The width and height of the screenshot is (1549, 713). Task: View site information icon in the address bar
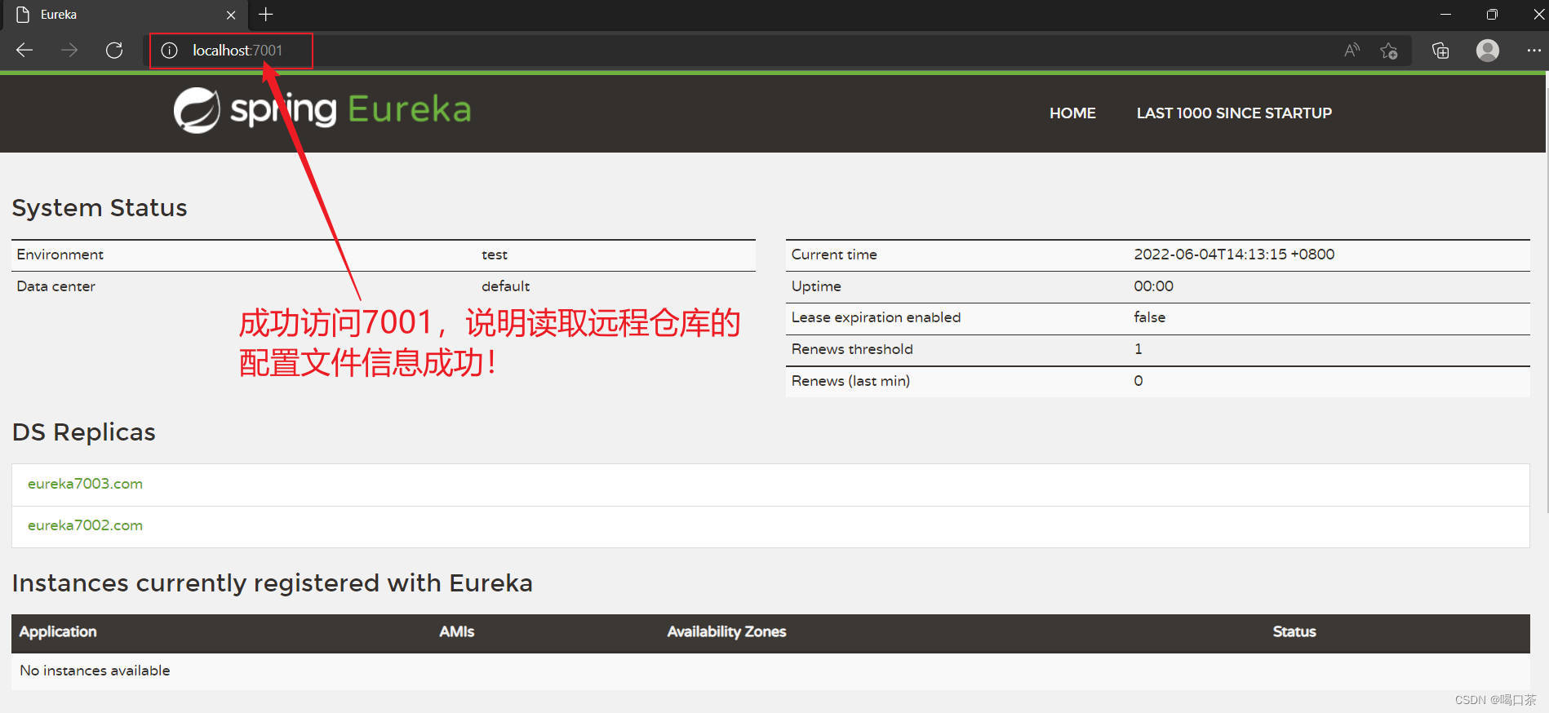tap(169, 51)
